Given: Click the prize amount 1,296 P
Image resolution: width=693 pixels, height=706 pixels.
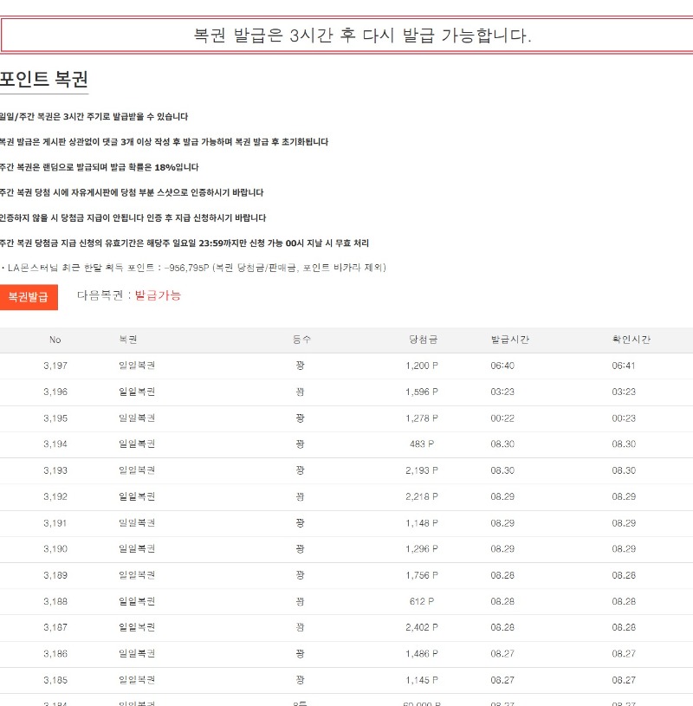Looking at the screenshot, I should coord(422,549).
